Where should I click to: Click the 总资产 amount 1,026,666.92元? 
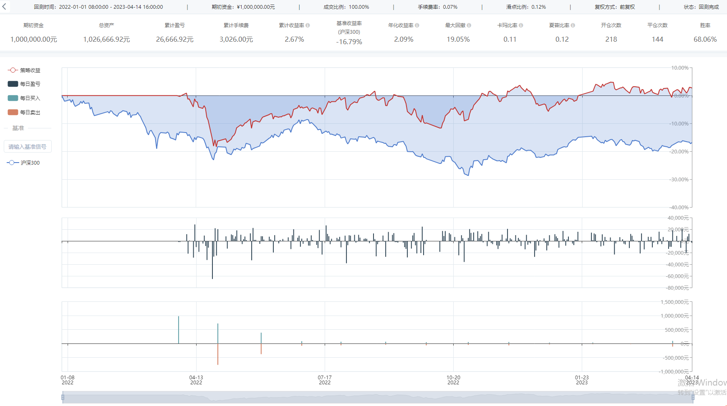click(106, 39)
